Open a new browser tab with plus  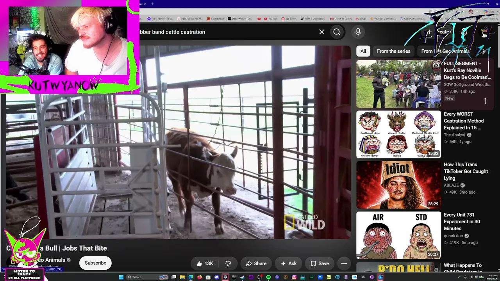pyautogui.click(x=152, y=4)
